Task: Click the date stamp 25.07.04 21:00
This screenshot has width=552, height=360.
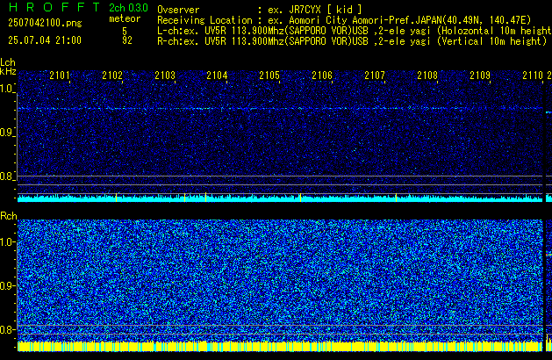Action: tap(45, 40)
